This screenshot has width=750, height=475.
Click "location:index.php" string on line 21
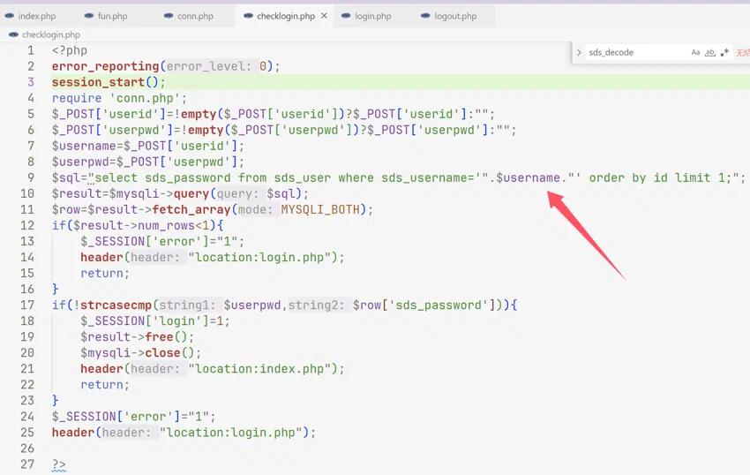259,369
